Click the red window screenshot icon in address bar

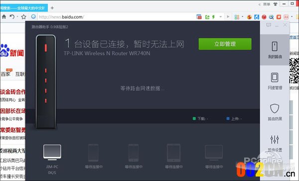[x=199, y=17]
